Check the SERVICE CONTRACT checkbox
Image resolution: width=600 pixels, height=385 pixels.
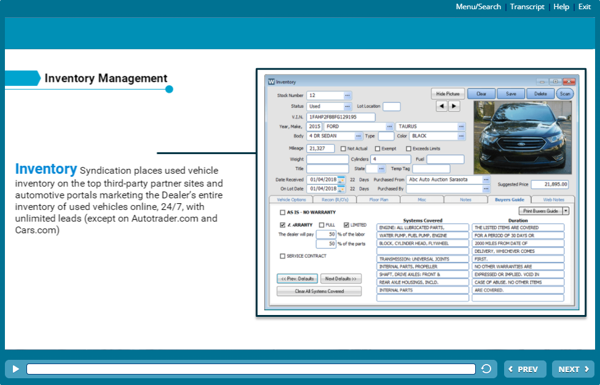(x=282, y=256)
